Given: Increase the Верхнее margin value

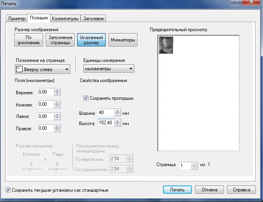Looking at the screenshot, I should [x=57, y=90].
